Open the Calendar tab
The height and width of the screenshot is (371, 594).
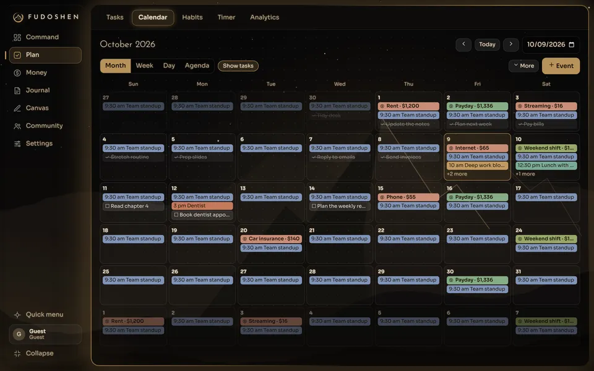coord(153,17)
